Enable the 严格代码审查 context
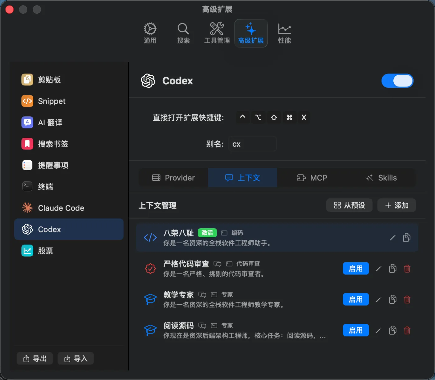This screenshot has width=435, height=380. (x=356, y=269)
